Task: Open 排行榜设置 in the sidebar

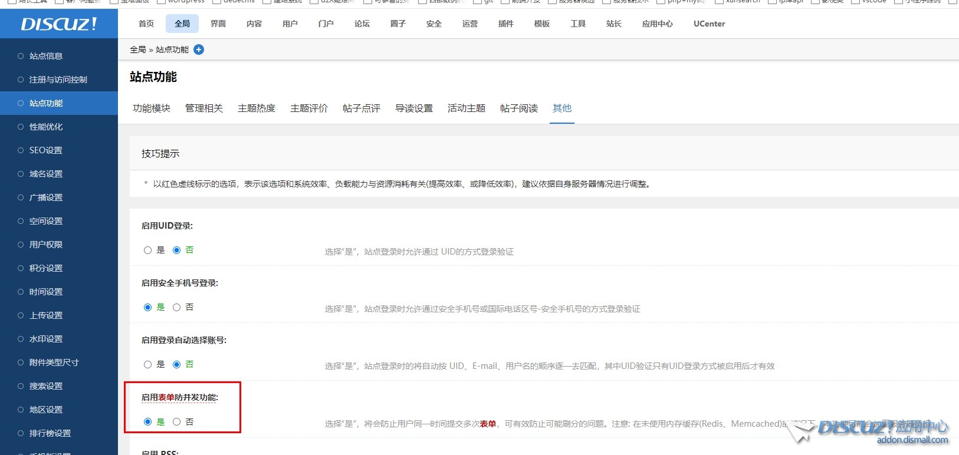Action: pyautogui.click(x=50, y=433)
